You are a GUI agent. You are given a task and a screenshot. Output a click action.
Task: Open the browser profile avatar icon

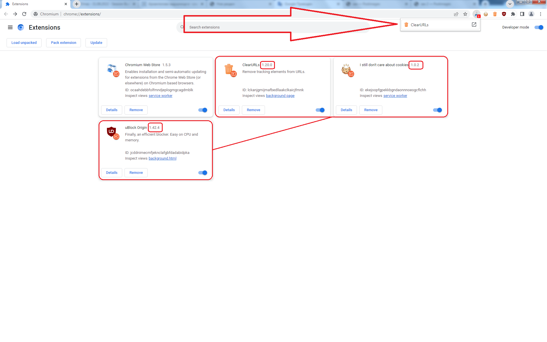531,14
